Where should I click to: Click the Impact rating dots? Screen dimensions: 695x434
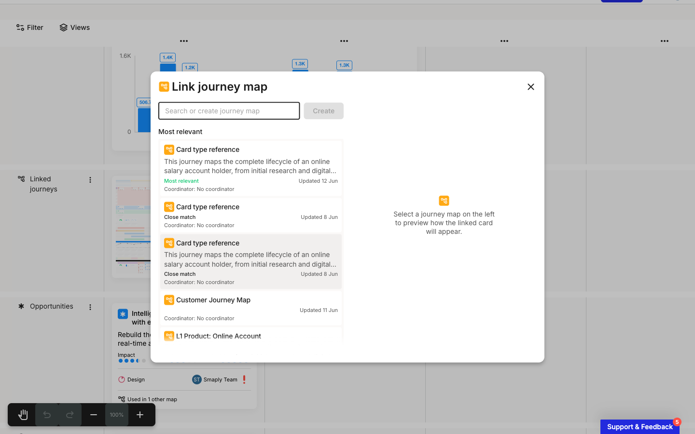pos(132,361)
